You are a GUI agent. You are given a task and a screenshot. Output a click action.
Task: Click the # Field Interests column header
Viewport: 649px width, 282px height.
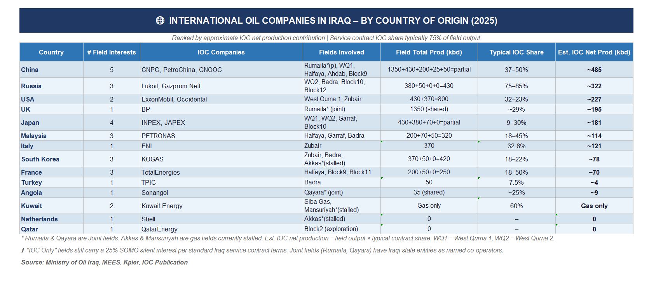pos(112,52)
